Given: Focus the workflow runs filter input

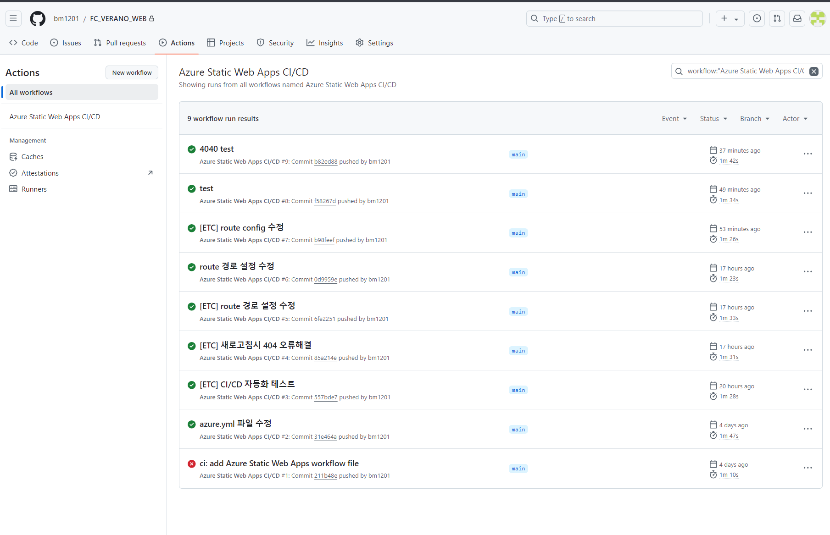Looking at the screenshot, I should coord(747,71).
